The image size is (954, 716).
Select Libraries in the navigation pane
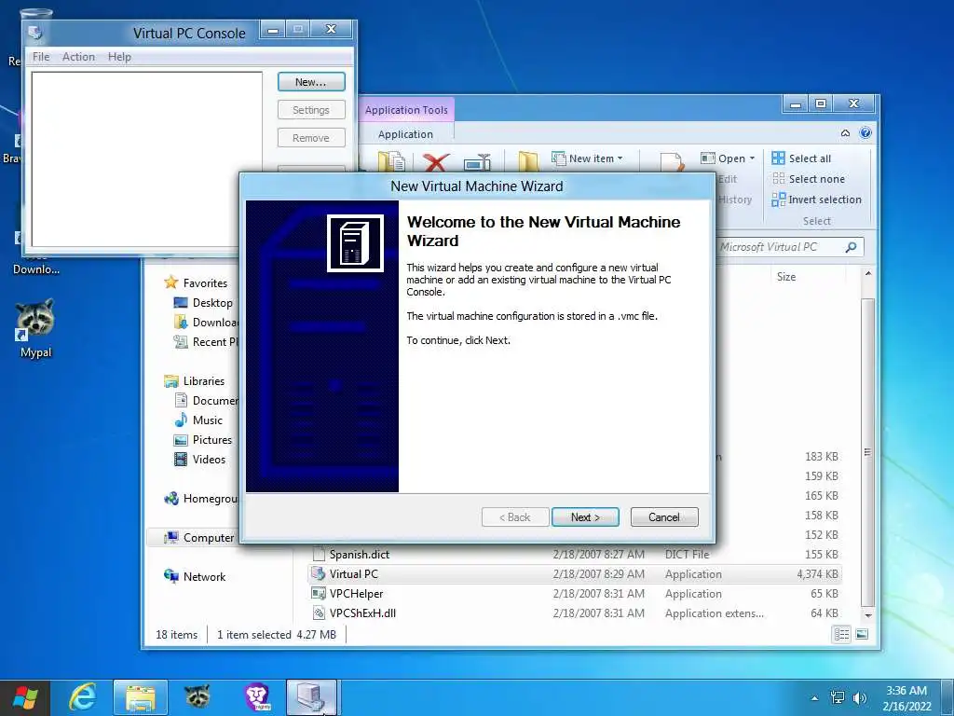click(x=204, y=381)
